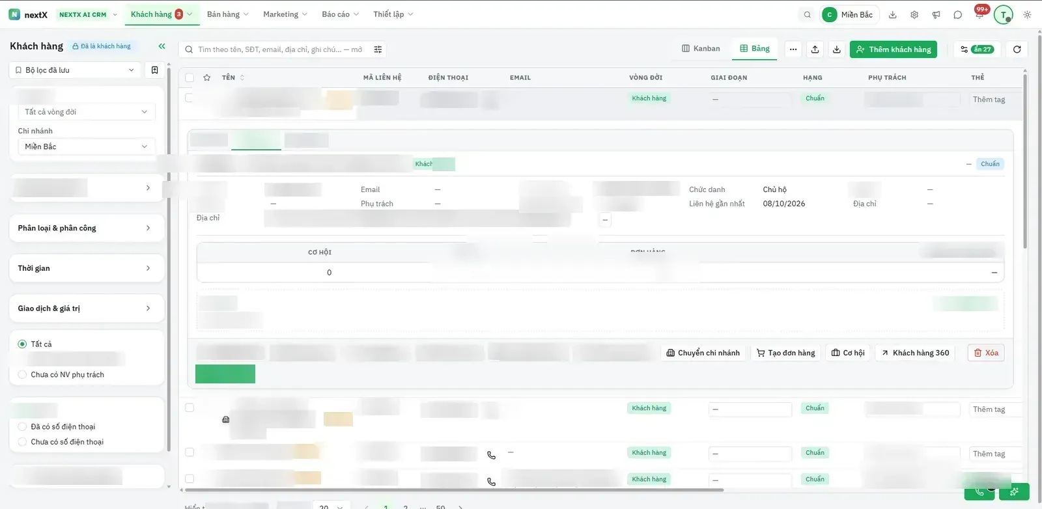
Task: Click the floating green phone button
Action: (x=979, y=492)
